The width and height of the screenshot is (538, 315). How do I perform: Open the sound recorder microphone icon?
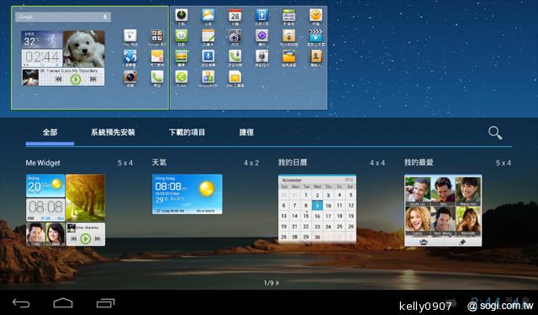tap(262, 56)
